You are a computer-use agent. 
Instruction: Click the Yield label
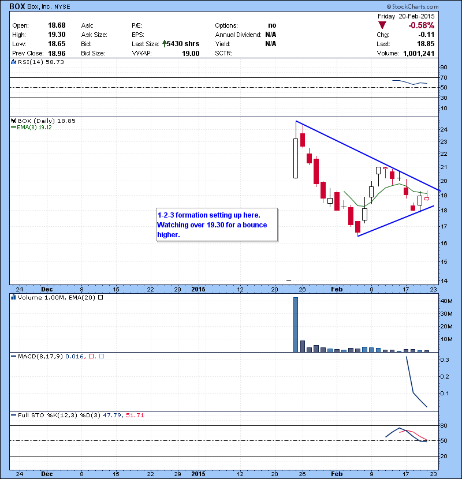(222, 44)
